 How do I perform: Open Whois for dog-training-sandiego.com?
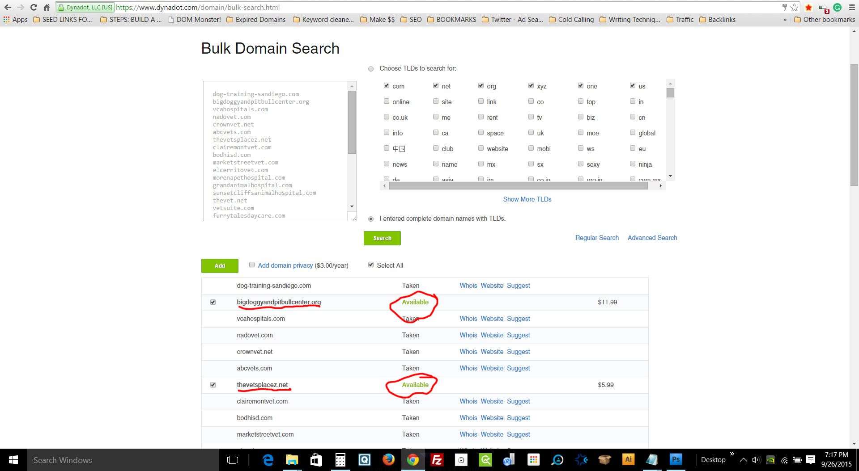(x=468, y=286)
